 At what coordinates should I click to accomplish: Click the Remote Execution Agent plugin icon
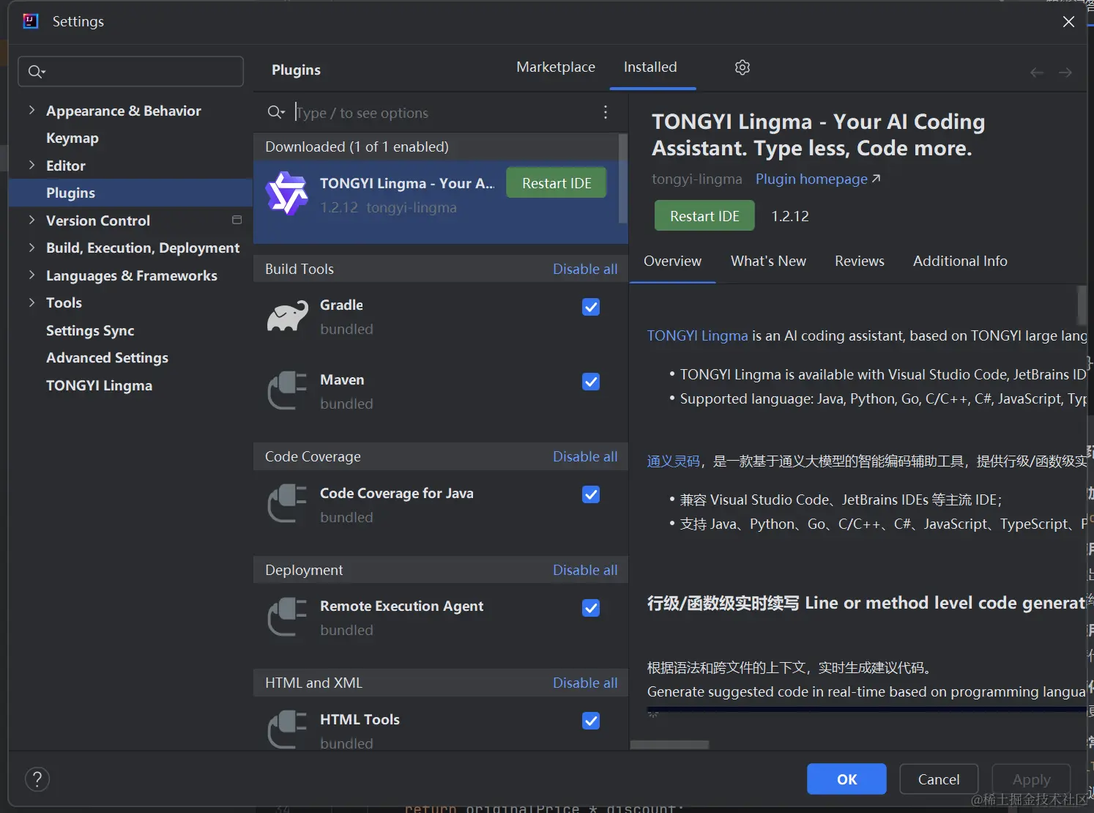pos(287,617)
